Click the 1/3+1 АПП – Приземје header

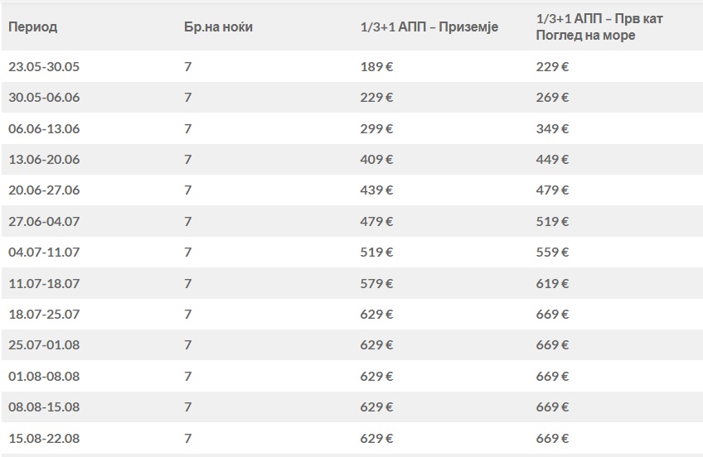click(x=429, y=27)
